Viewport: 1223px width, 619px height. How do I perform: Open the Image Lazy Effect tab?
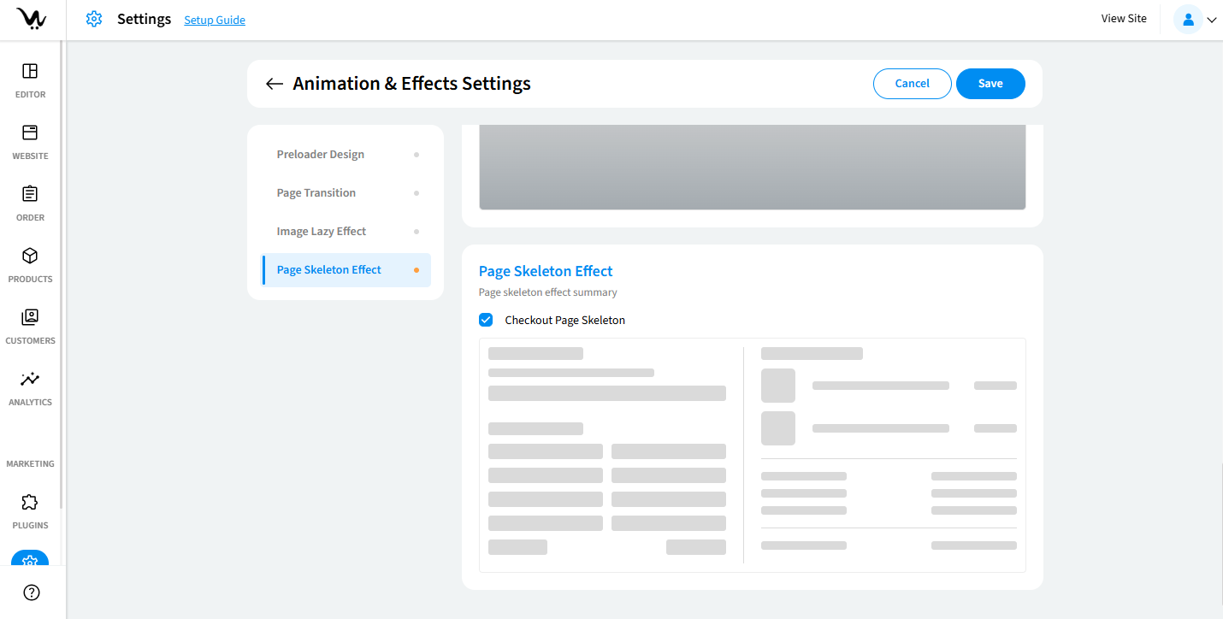322,232
